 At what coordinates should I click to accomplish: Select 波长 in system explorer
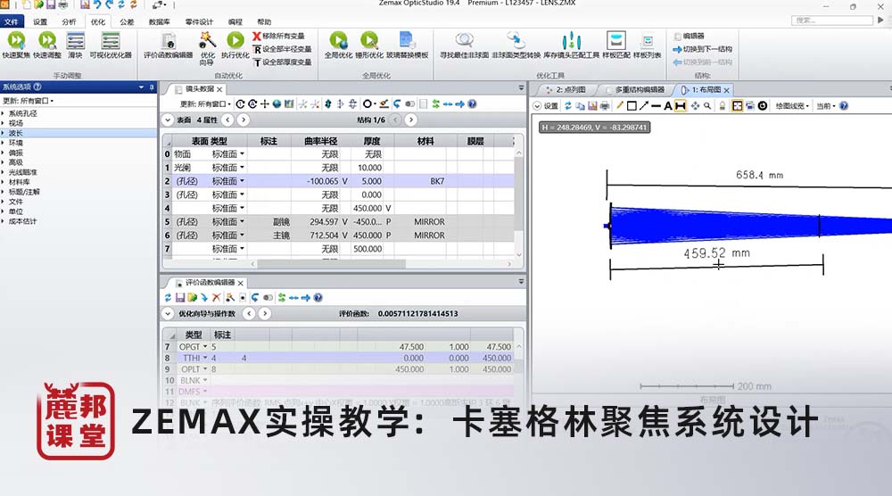coord(78,133)
